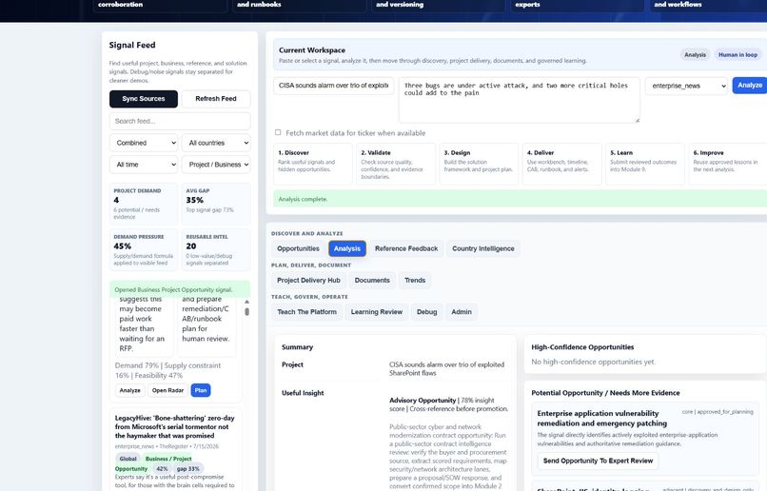Click the small Analyze button in signal card

(129, 390)
